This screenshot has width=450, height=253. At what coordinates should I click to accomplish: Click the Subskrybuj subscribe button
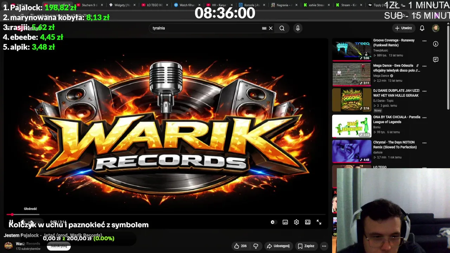tap(59, 246)
